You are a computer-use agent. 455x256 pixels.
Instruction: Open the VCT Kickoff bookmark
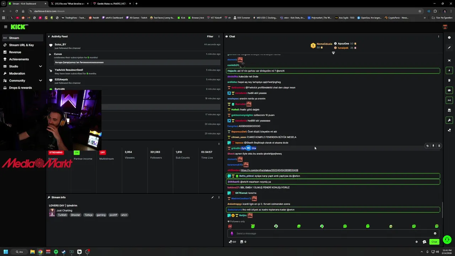click(214, 18)
